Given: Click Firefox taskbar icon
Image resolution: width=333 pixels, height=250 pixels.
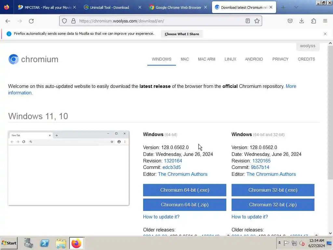Looking at the screenshot, I should pyautogui.click(x=76, y=243).
